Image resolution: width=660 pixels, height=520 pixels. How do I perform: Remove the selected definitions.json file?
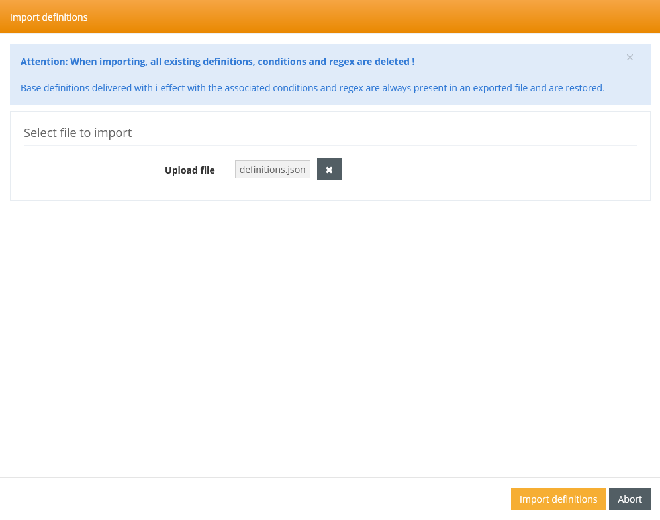[x=329, y=169]
